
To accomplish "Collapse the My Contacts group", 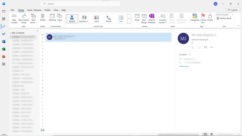I will point(11,33).
